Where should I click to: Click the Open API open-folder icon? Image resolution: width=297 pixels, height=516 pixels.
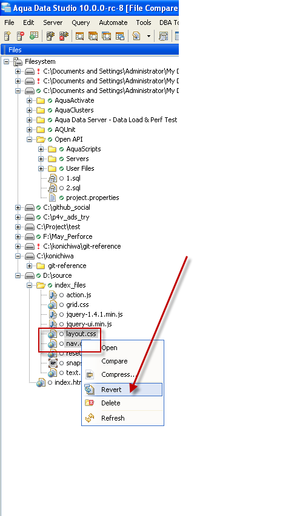point(41,139)
